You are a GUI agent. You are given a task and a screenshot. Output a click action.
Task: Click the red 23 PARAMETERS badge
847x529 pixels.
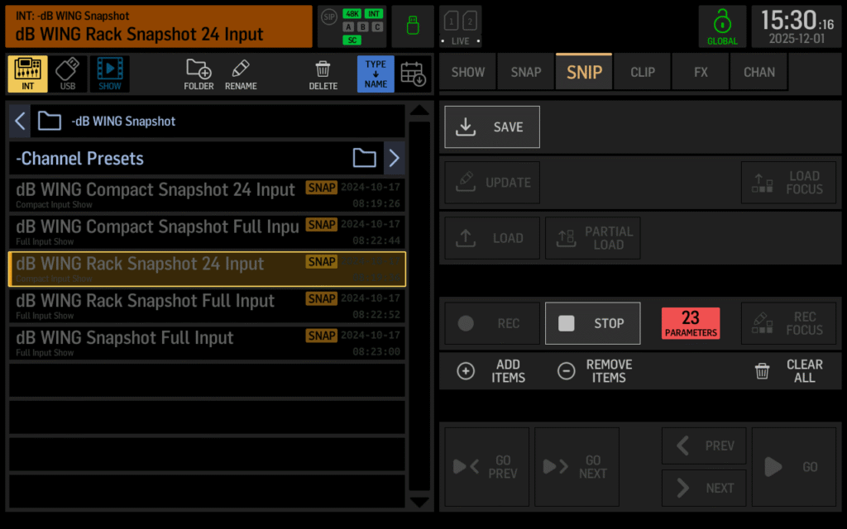pyautogui.click(x=690, y=322)
